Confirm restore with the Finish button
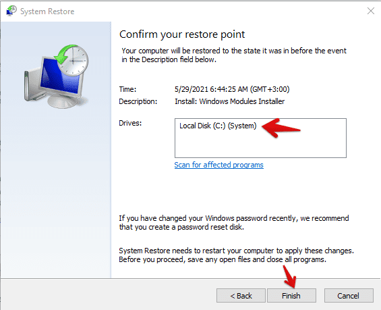 291,296
